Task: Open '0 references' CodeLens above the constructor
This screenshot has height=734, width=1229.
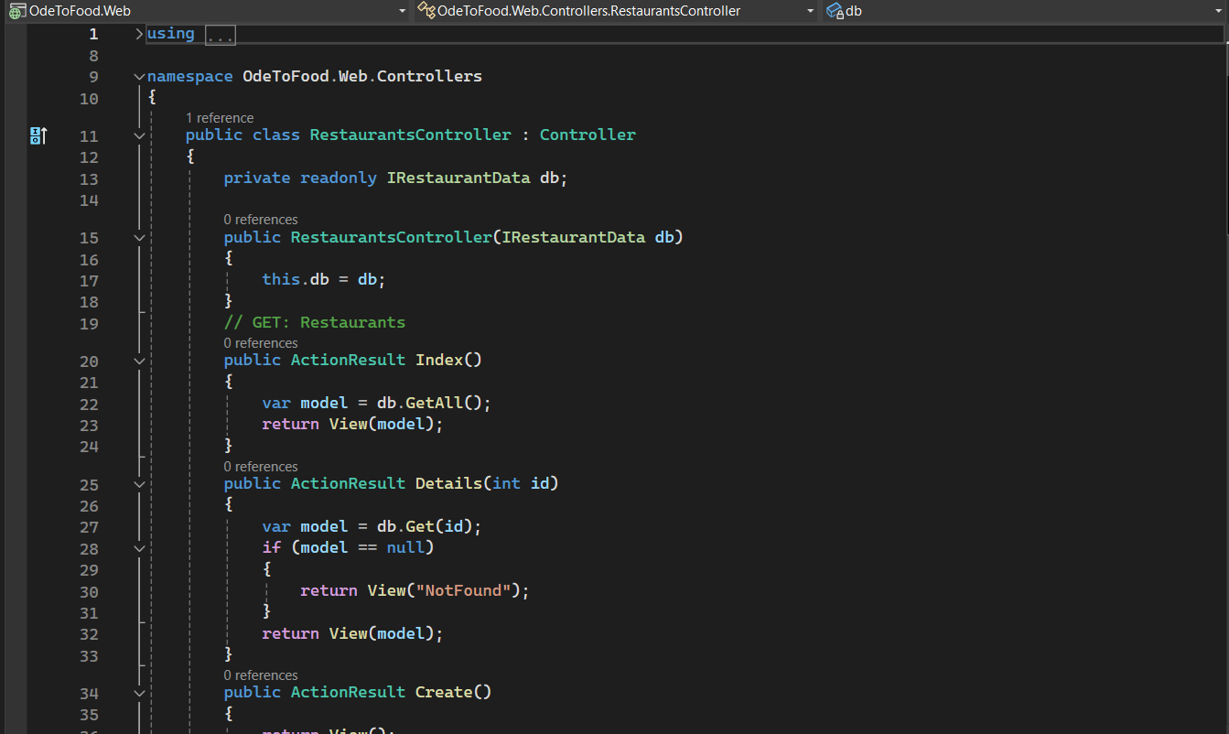Action: click(261, 220)
